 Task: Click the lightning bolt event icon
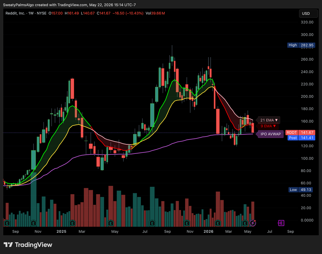[x=253, y=223]
